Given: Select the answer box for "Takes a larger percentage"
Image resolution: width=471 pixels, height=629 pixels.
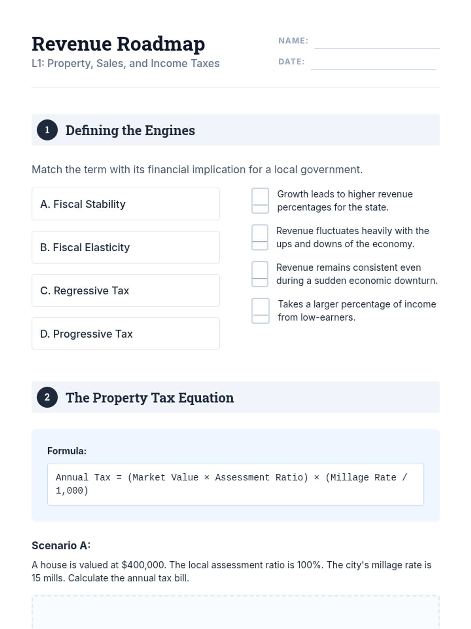Looking at the screenshot, I should (260, 311).
